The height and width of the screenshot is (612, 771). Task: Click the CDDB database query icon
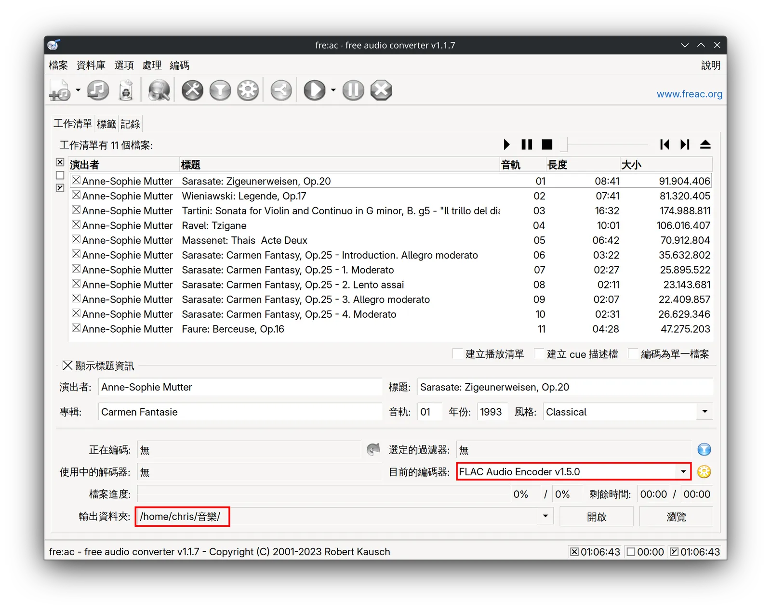pos(159,90)
